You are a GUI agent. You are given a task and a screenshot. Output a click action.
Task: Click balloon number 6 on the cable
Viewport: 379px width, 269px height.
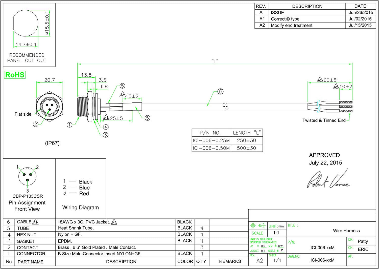click(221, 91)
